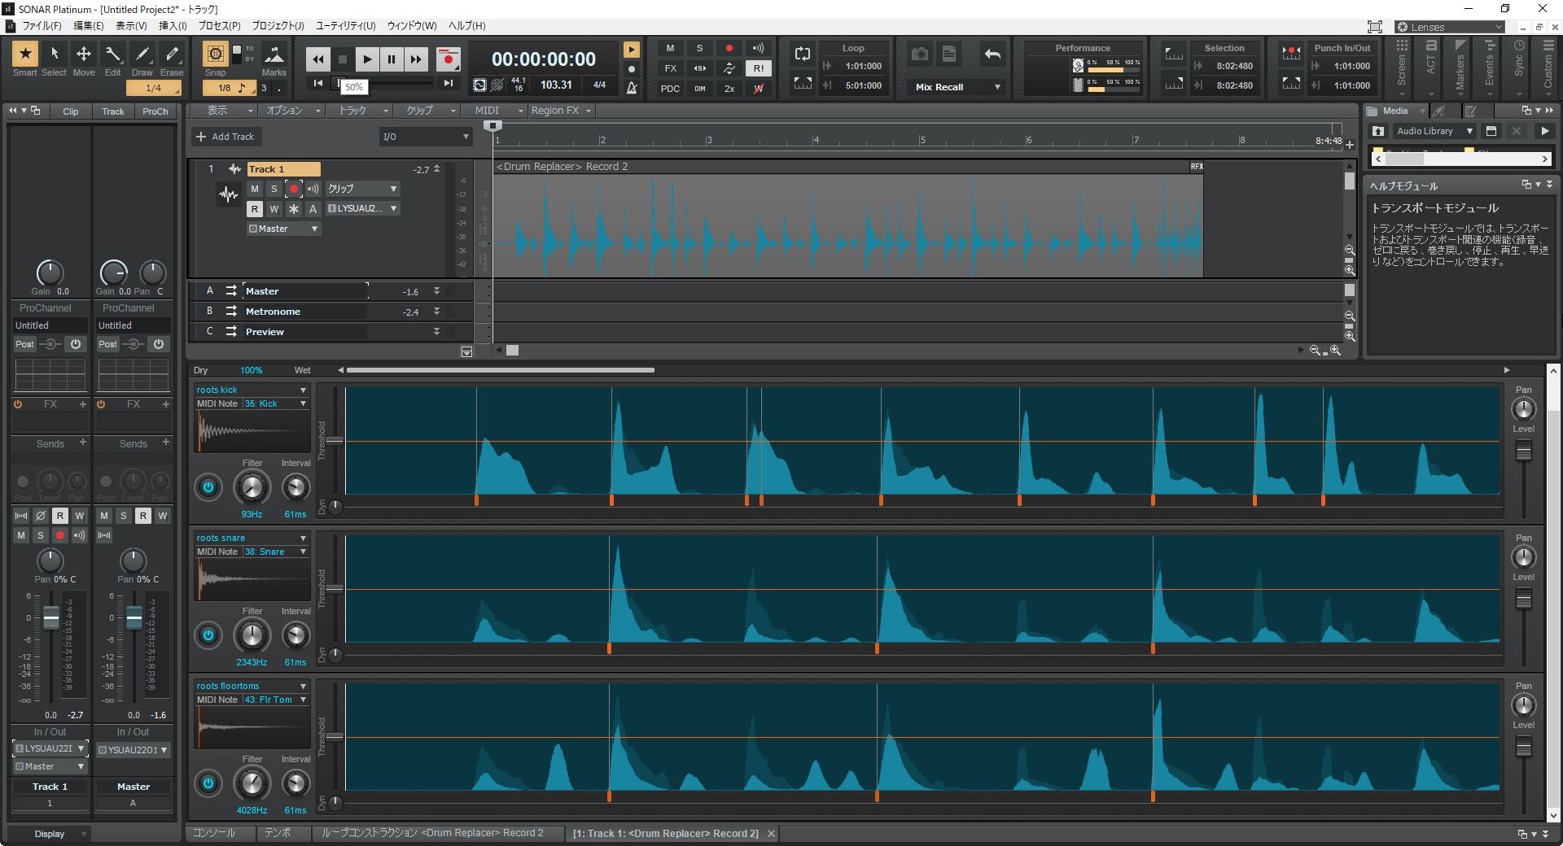Open the Lenses dropdown
Screen dimensions: 1563x846
(1450, 27)
